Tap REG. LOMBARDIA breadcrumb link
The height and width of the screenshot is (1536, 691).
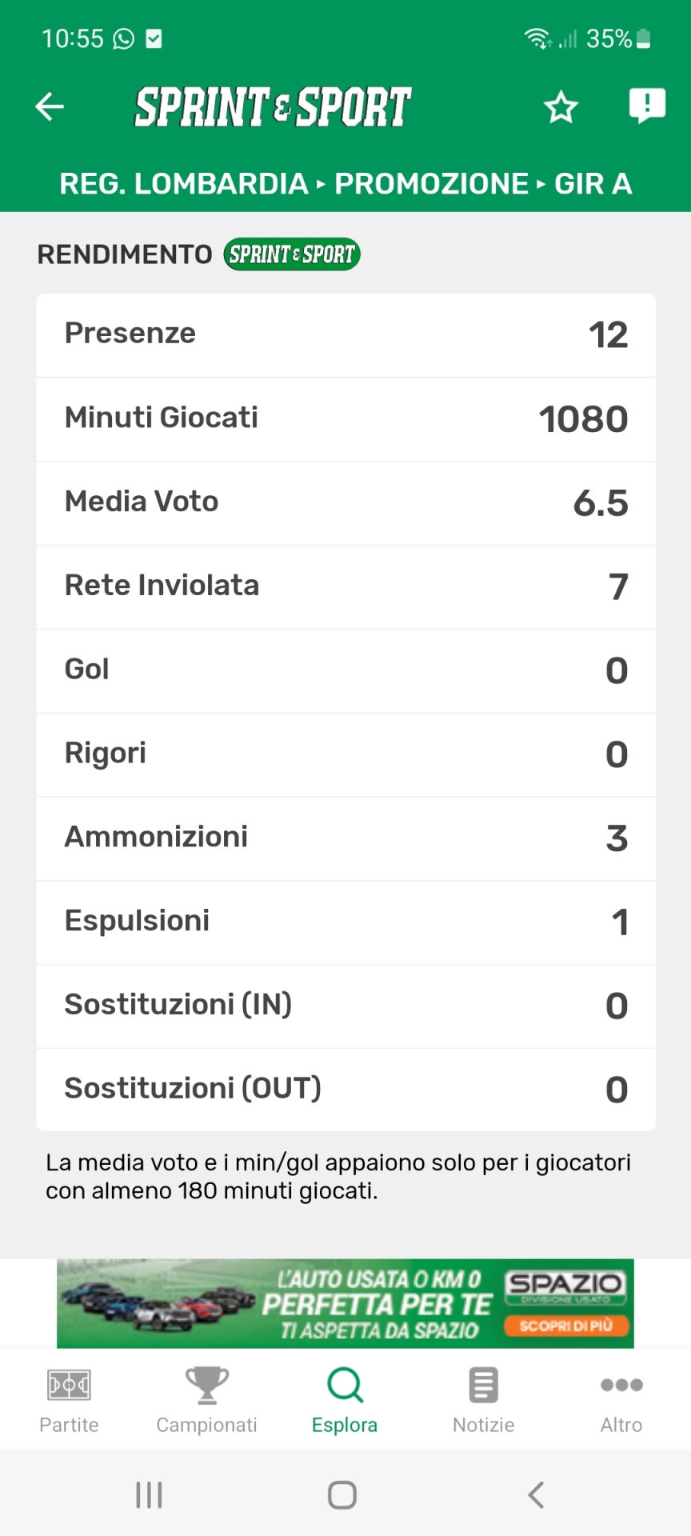pyautogui.click(x=183, y=184)
